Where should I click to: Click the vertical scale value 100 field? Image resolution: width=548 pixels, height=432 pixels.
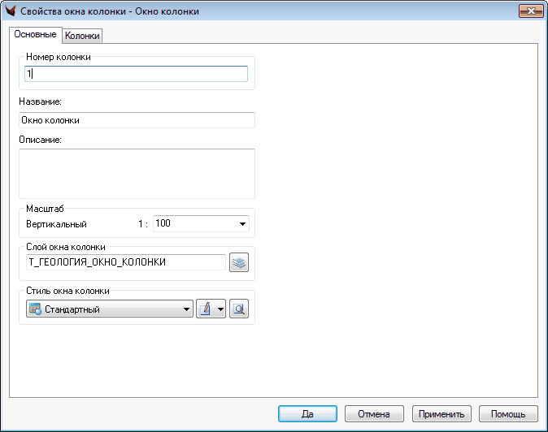click(194, 224)
